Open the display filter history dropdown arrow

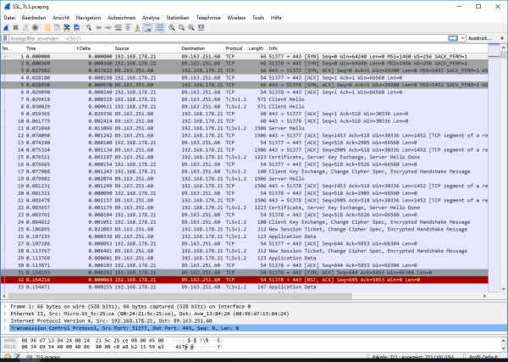pos(462,38)
